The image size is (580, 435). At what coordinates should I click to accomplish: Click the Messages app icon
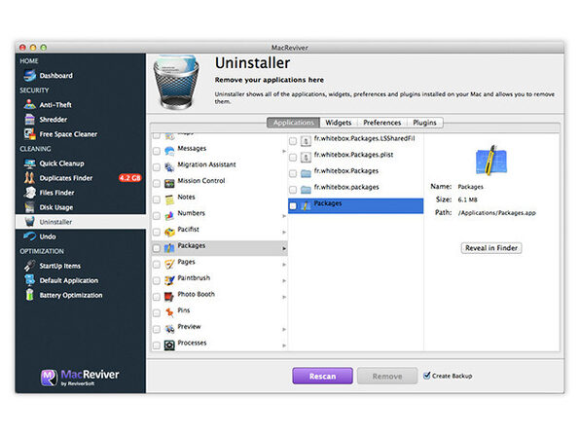point(169,151)
